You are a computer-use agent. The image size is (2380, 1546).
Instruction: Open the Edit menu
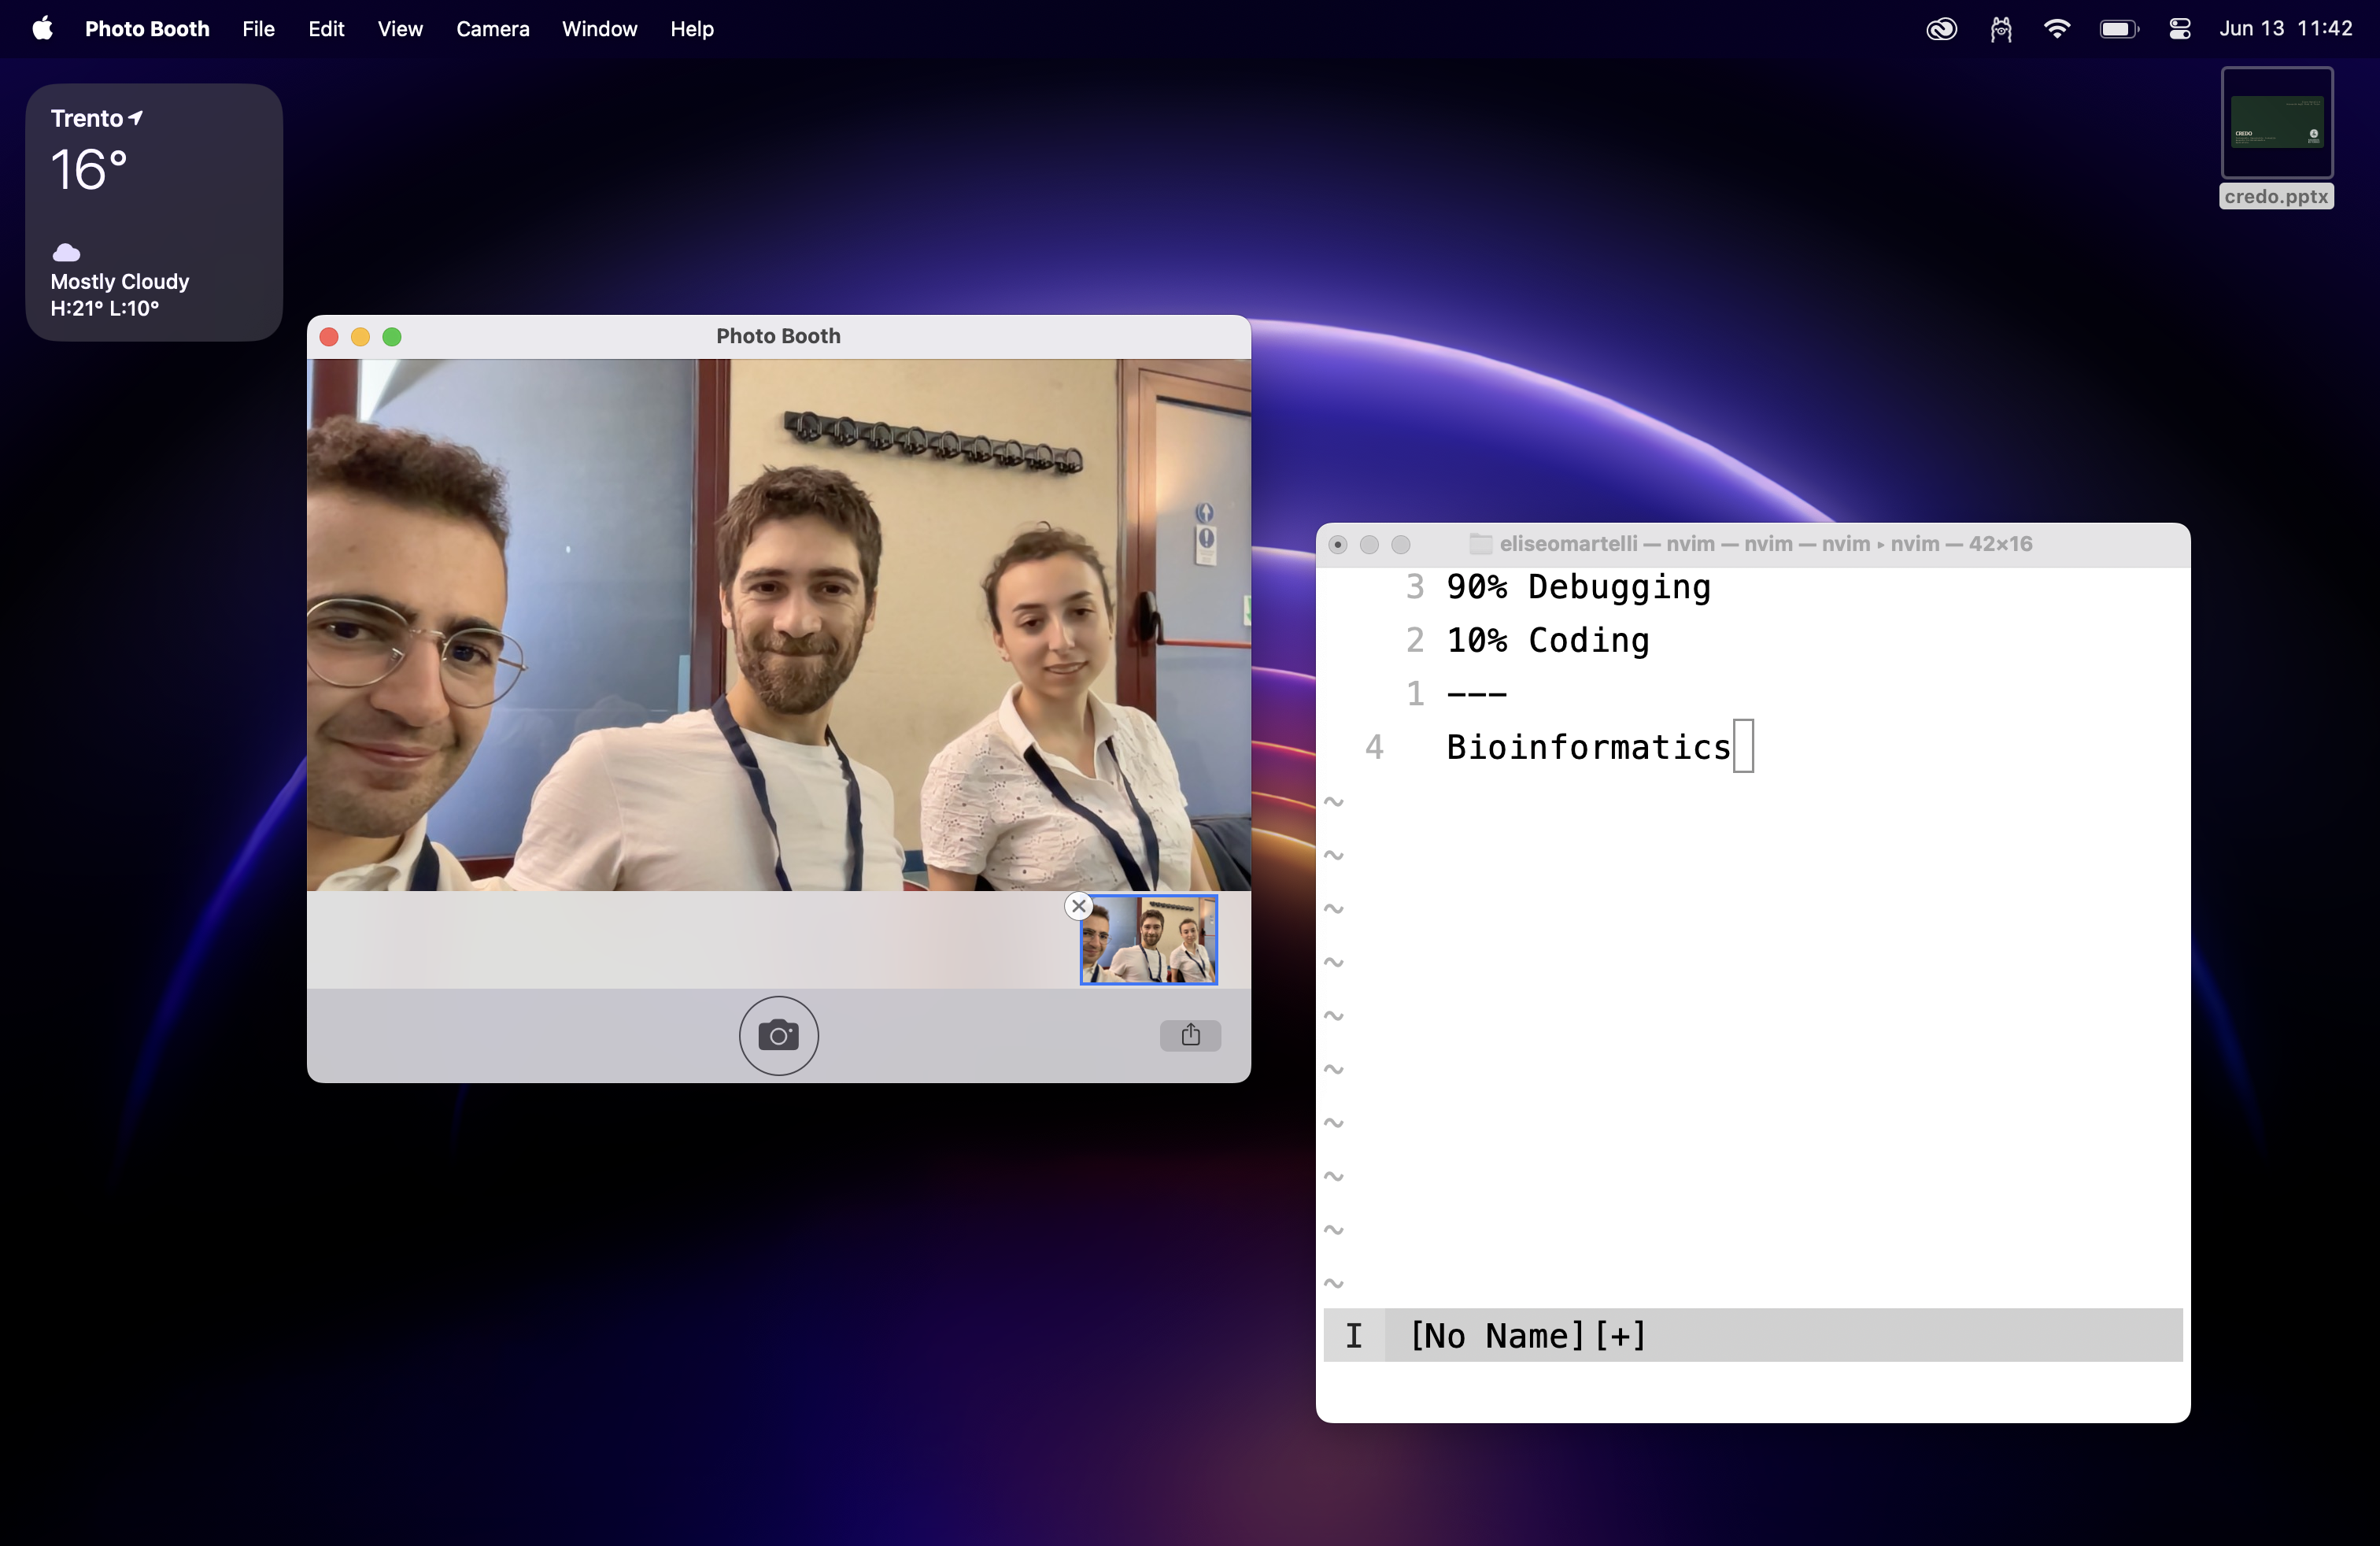326,28
